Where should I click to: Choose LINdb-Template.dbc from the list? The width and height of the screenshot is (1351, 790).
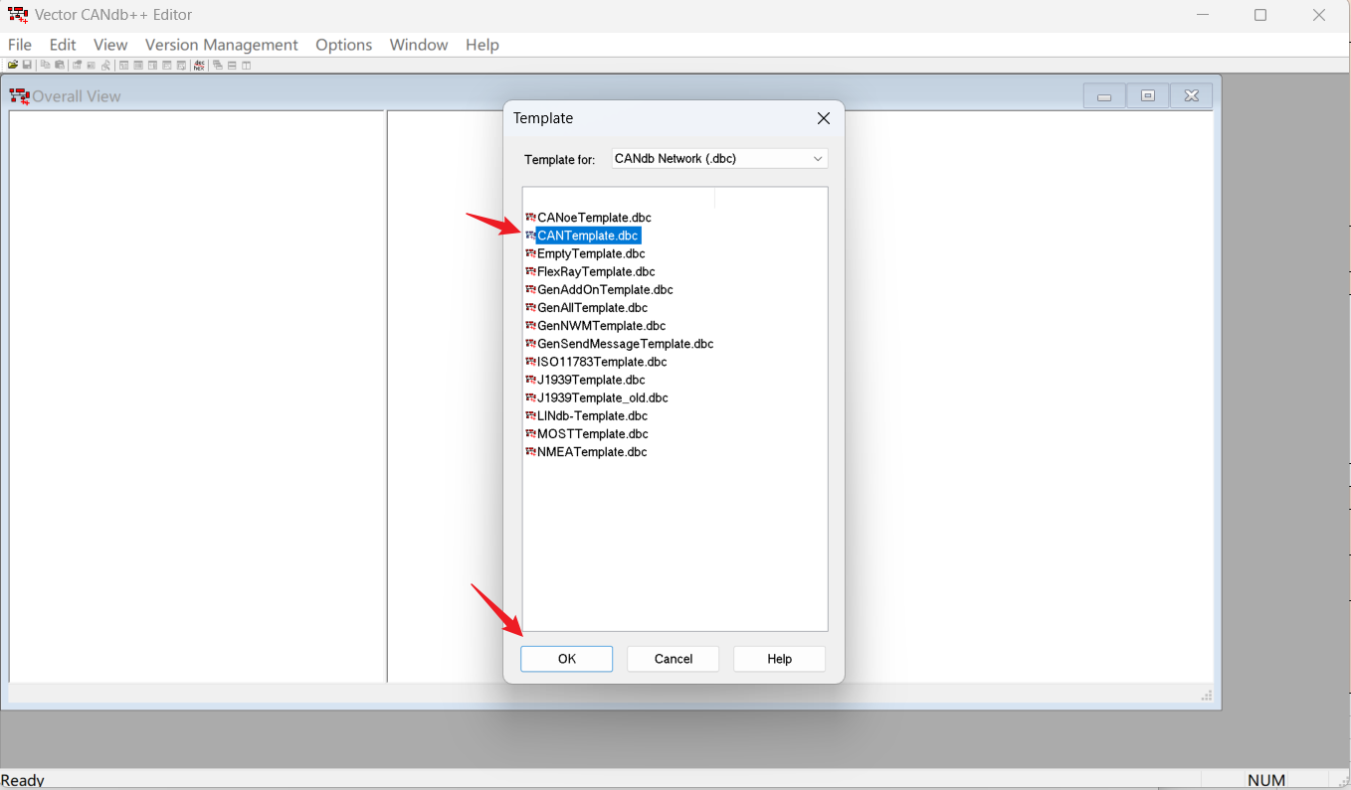592,415
